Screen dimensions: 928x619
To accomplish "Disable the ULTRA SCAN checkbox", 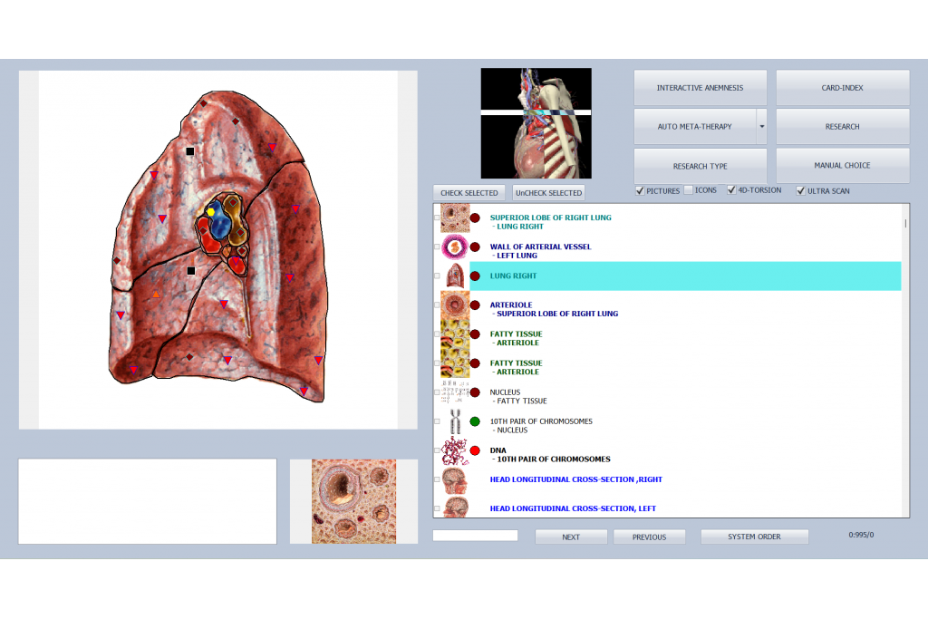I will click(800, 190).
